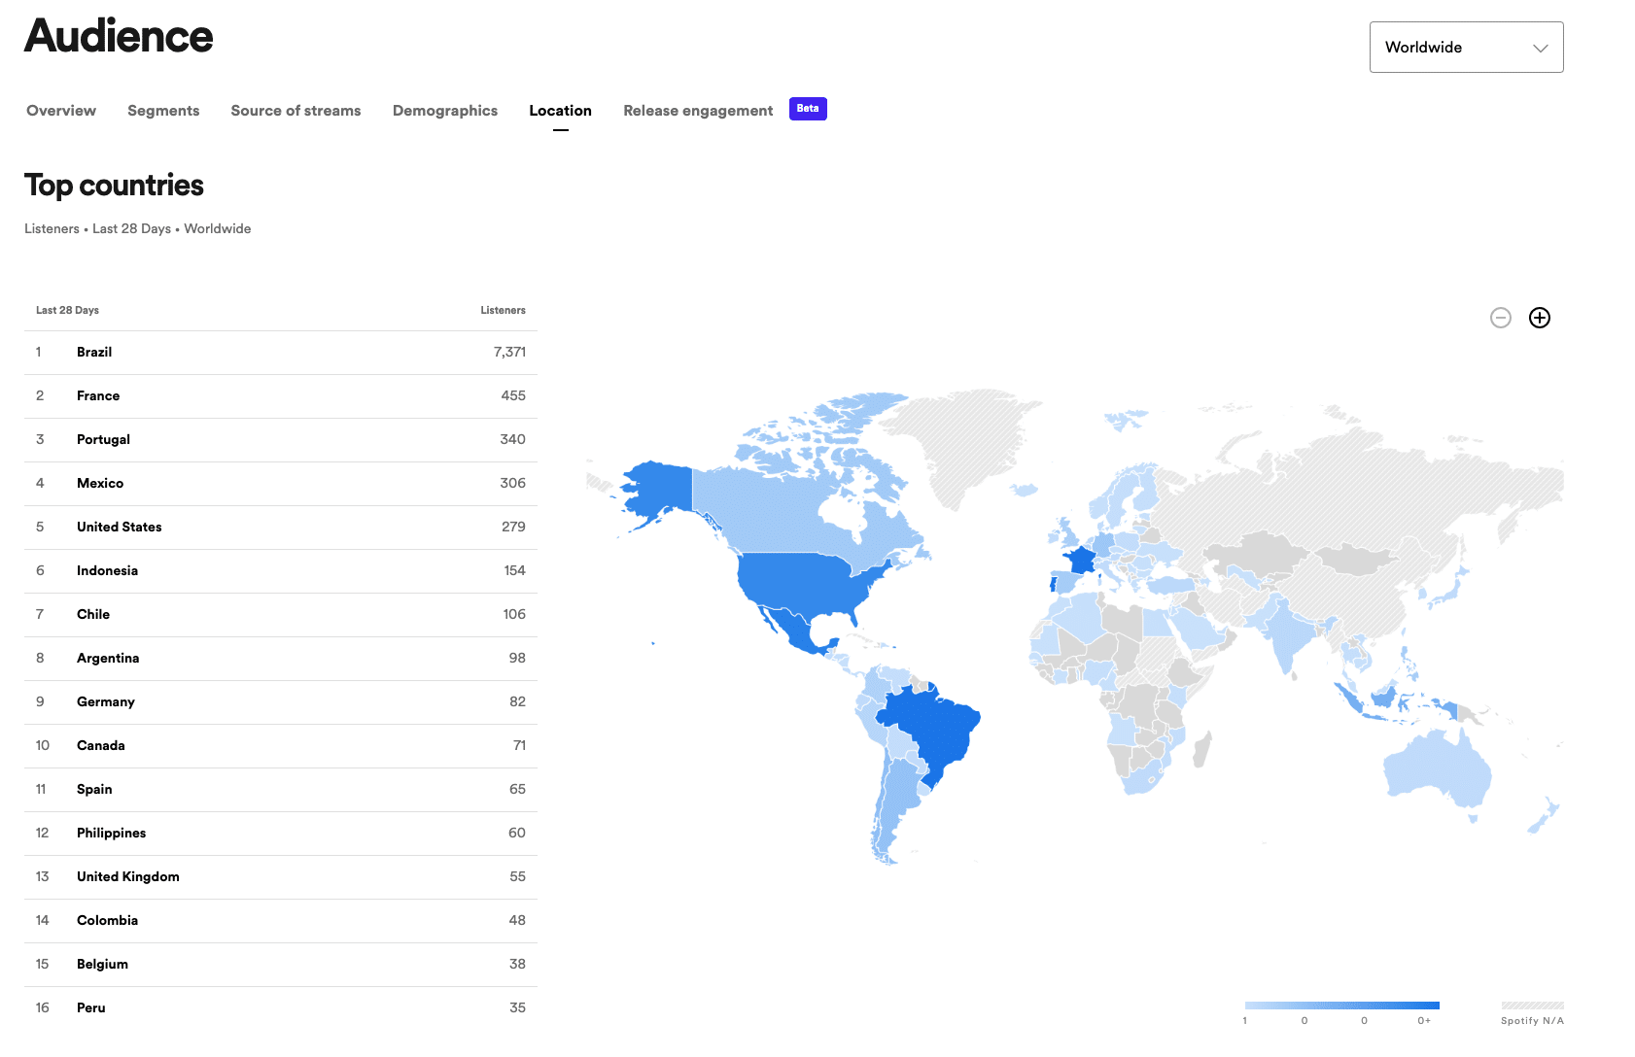The height and width of the screenshot is (1057, 1635).
Task: Click the United States on the map
Action: [807, 583]
